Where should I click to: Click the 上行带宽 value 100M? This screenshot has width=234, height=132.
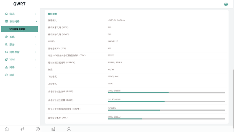point(110,83)
